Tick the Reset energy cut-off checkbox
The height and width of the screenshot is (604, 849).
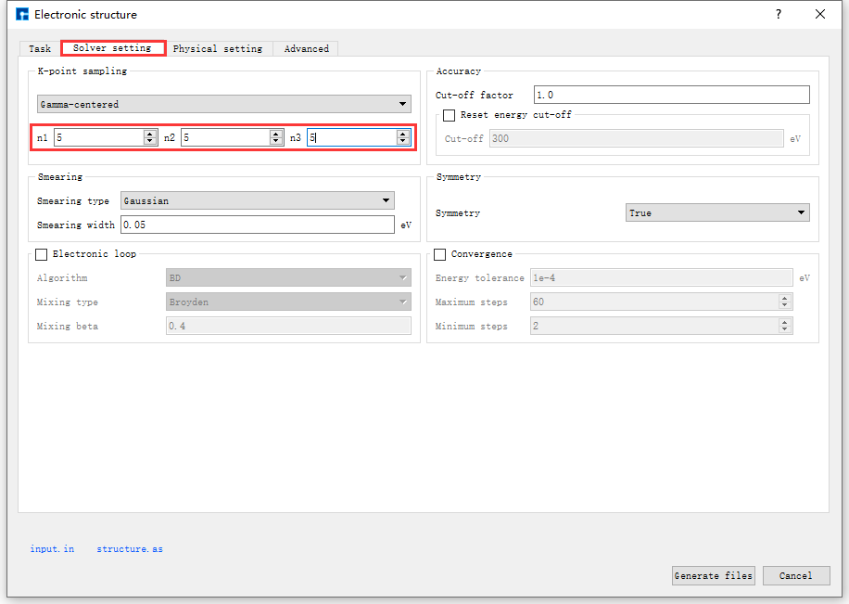point(450,116)
